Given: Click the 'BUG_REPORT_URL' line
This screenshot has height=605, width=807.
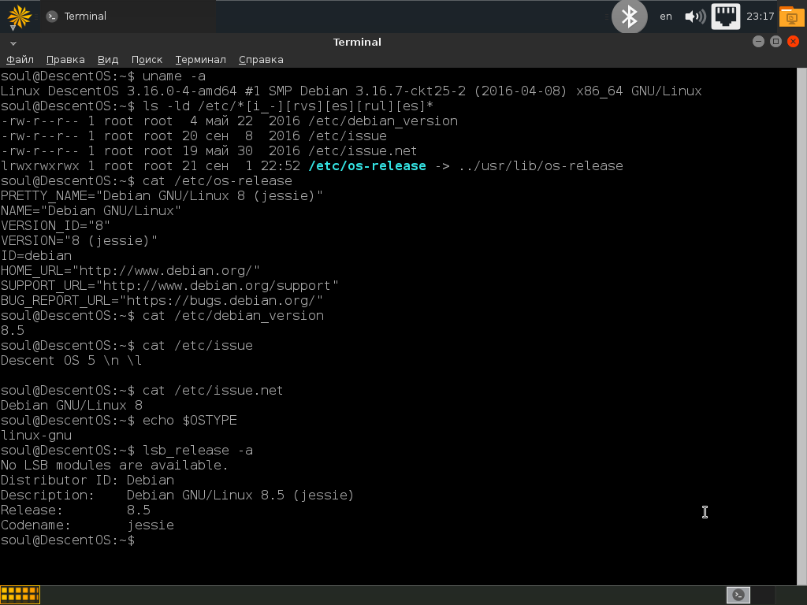Looking at the screenshot, I should (162, 301).
